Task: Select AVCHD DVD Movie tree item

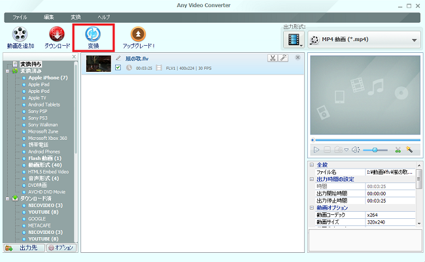Action: [x=46, y=192]
